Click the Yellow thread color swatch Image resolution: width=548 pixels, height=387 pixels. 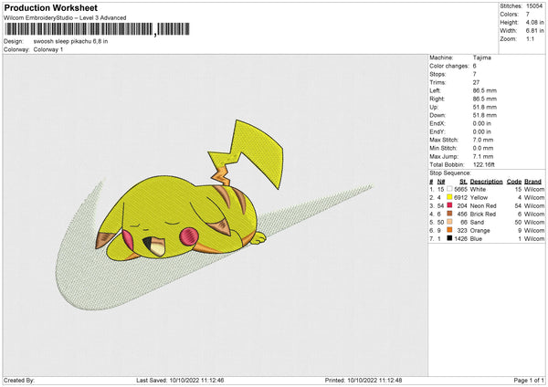(x=449, y=198)
